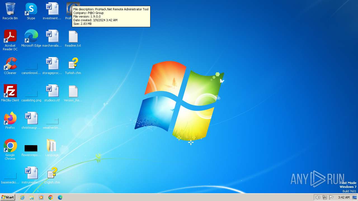This screenshot has width=358, height=201.
Task: Select the investment Word document icon
Action: [x=52, y=11]
